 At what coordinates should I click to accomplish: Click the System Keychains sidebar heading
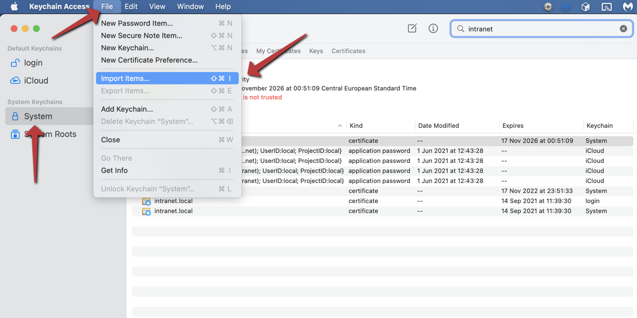[x=35, y=102]
